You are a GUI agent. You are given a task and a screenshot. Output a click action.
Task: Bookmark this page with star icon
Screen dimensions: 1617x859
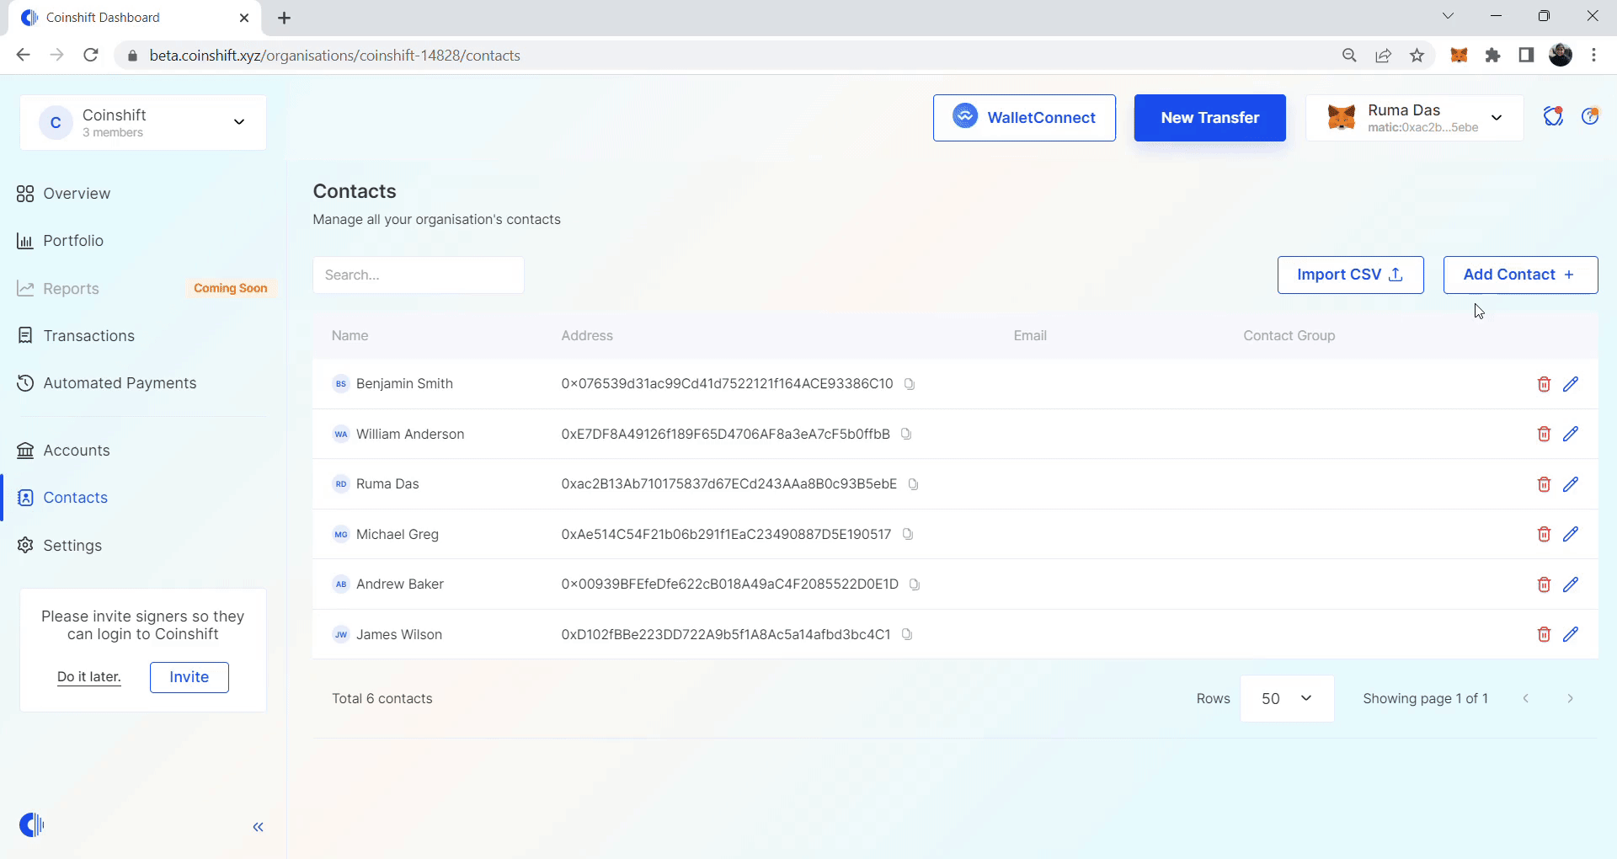1417,56
